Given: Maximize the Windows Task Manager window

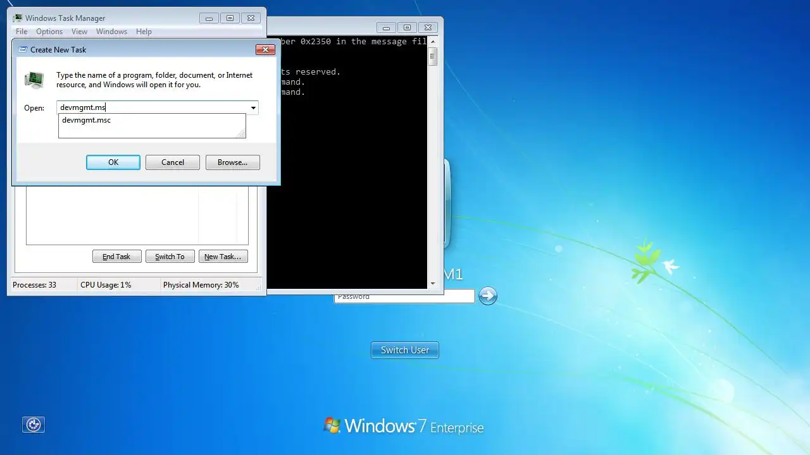Looking at the screenshot, I should coord(230,18).
